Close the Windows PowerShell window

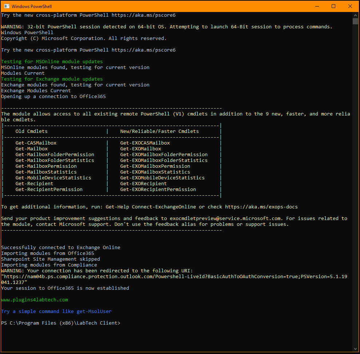pyautogui.click(x=350, y=6)
